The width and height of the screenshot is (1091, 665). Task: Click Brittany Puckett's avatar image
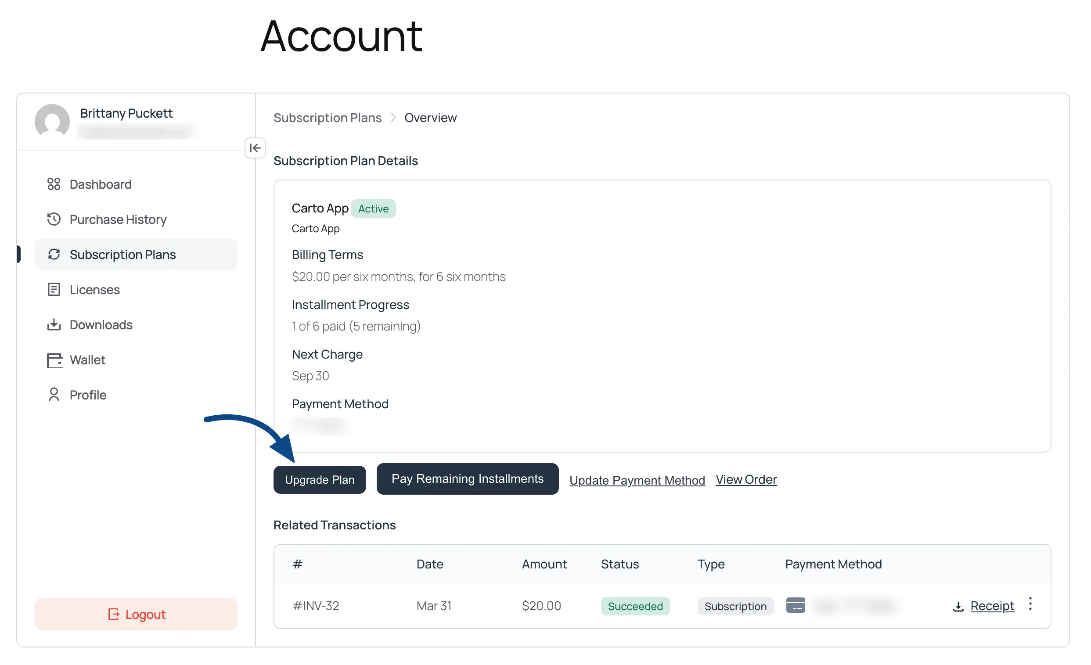tap(52, 121)
